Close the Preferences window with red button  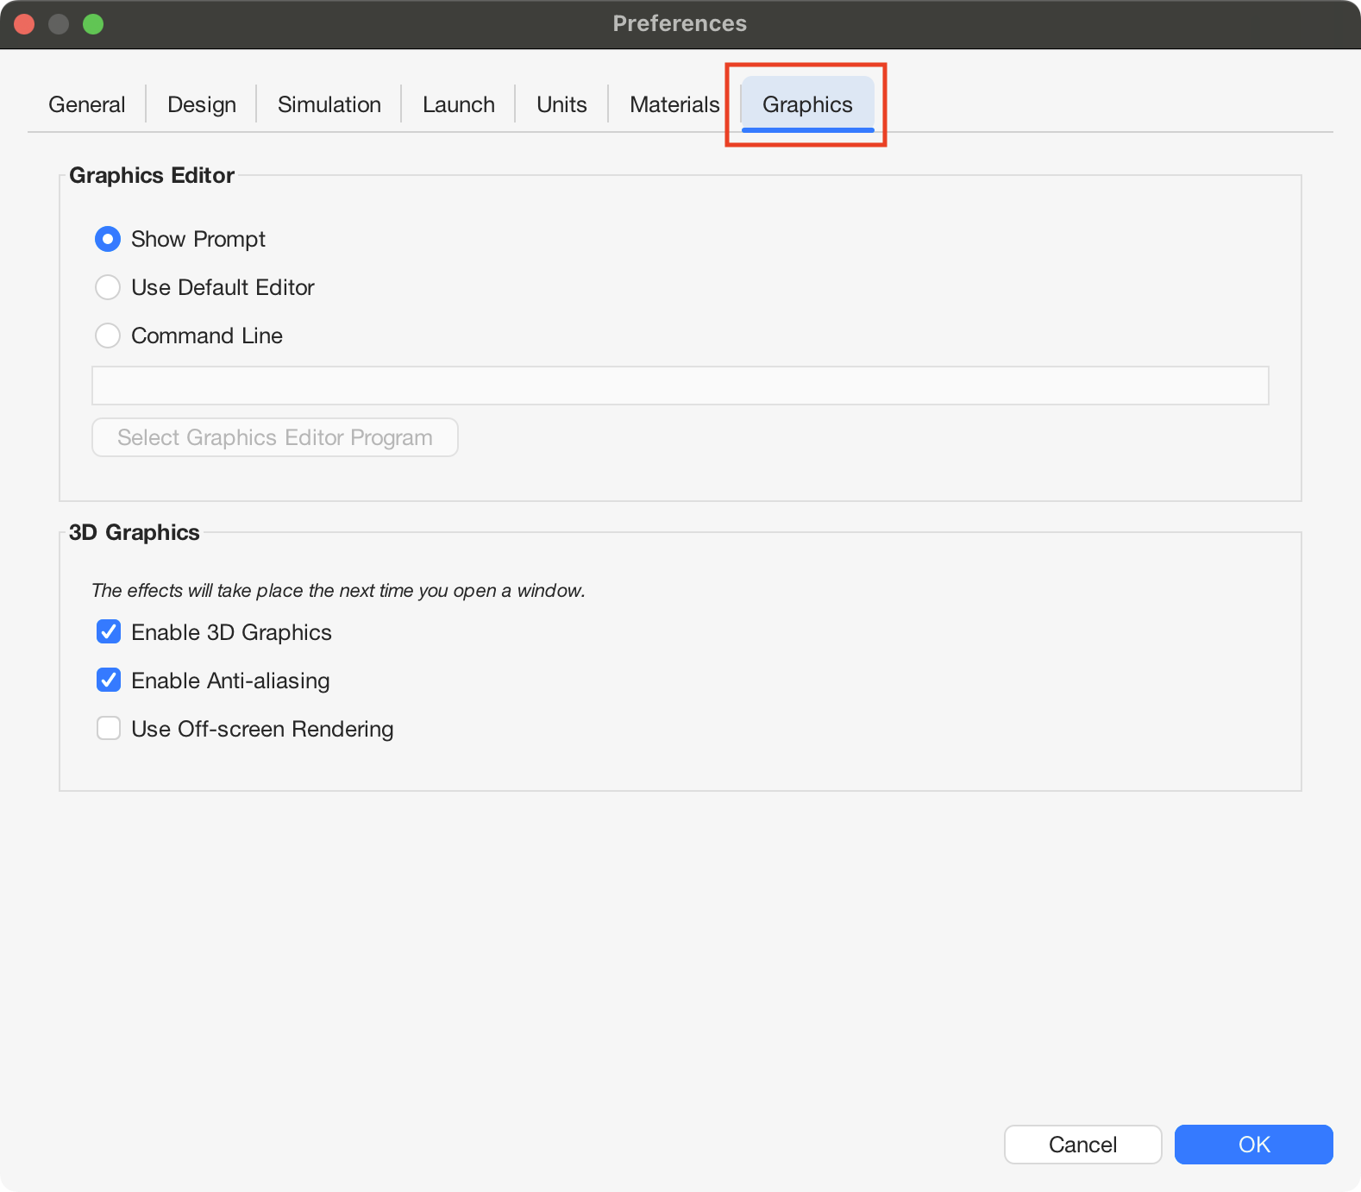(x=24, y=24)
